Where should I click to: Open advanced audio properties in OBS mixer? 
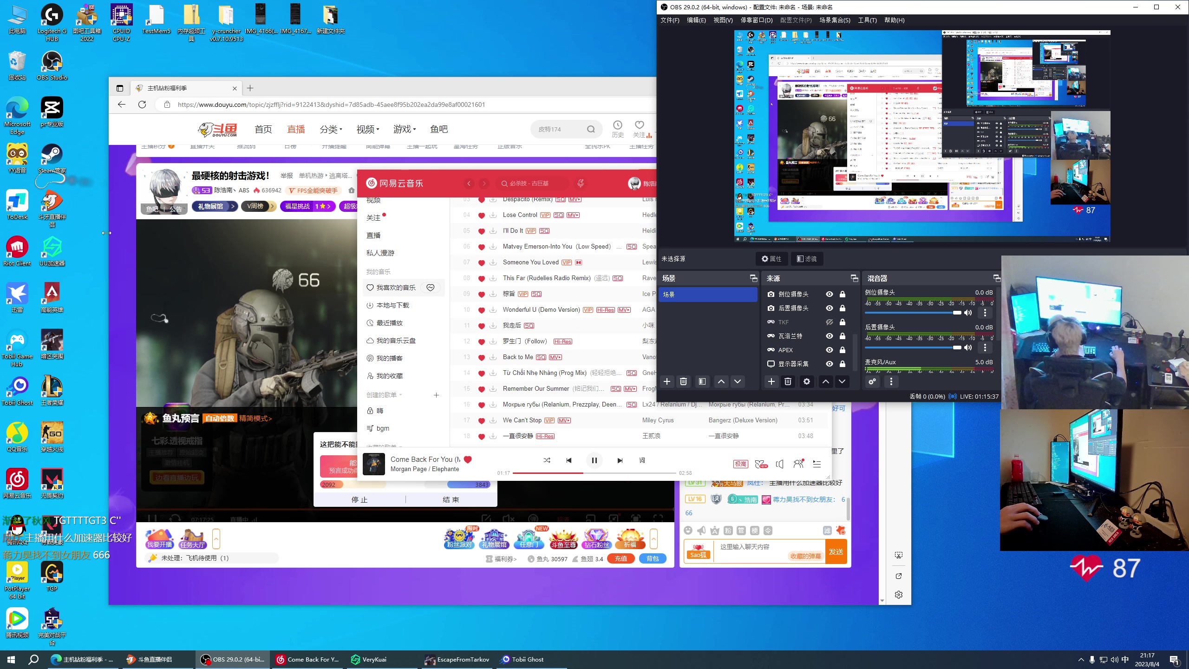coord(872,381)
